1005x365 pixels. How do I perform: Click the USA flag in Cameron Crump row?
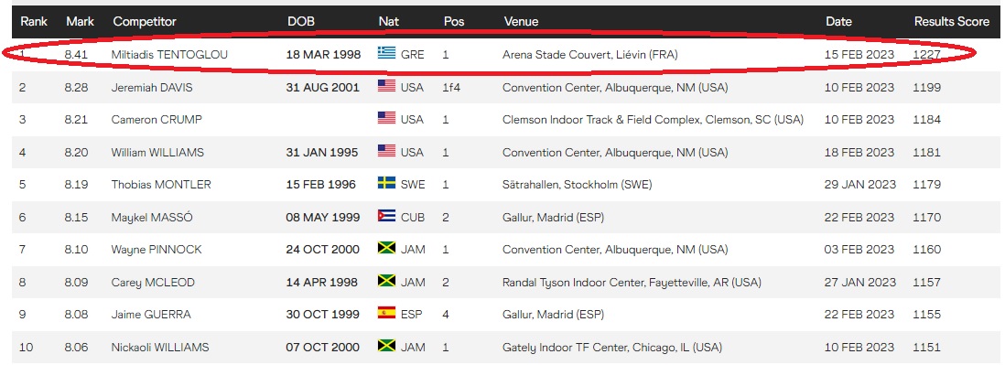point(386,118)
